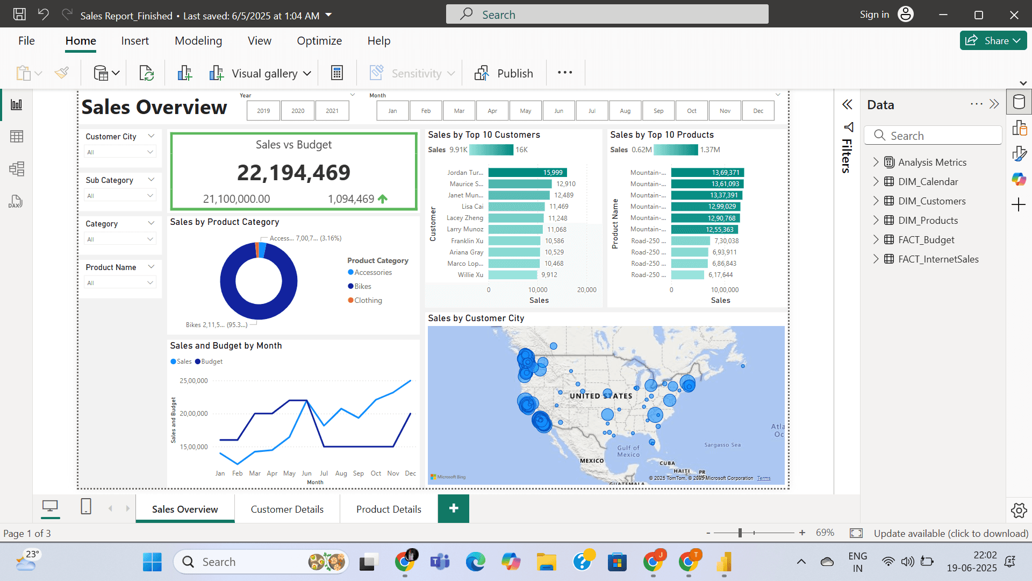
Task: Open Table view in left sidebar
Action: coord(16,137)
